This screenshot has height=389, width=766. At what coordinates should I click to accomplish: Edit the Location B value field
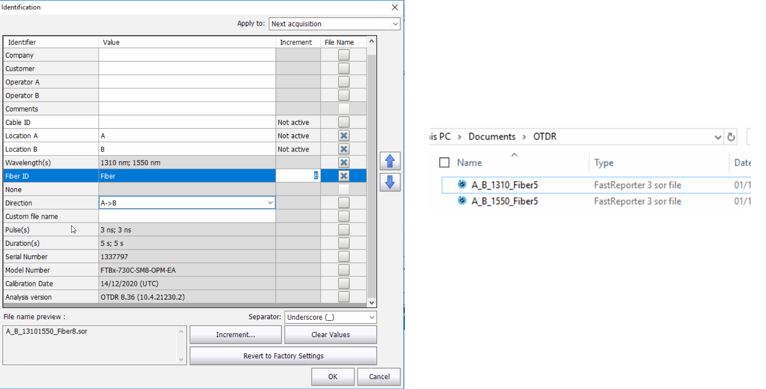[187, 149]
